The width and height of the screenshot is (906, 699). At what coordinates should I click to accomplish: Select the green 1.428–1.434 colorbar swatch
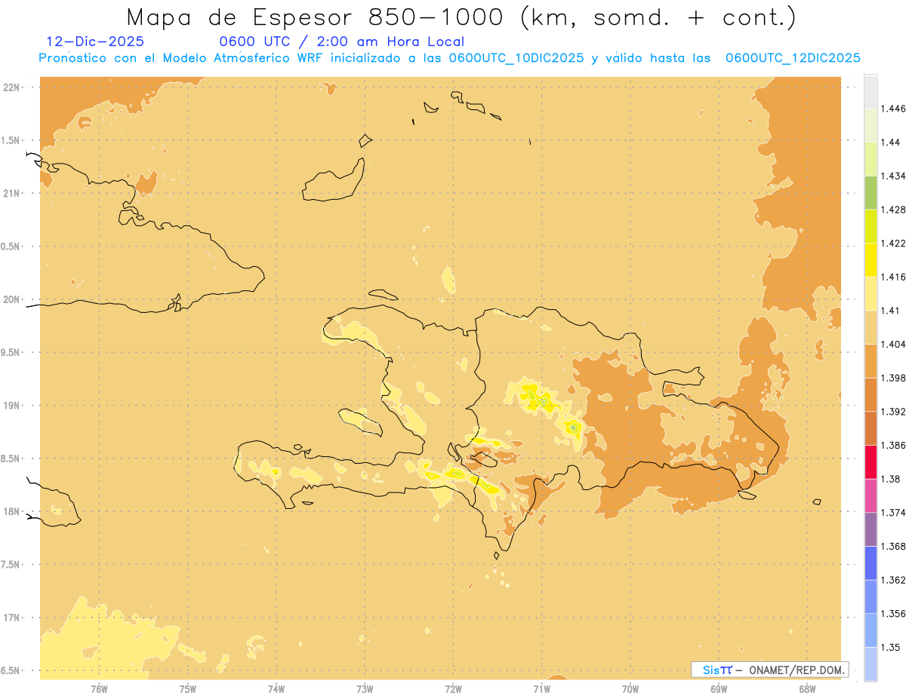(x=871, y=193)
